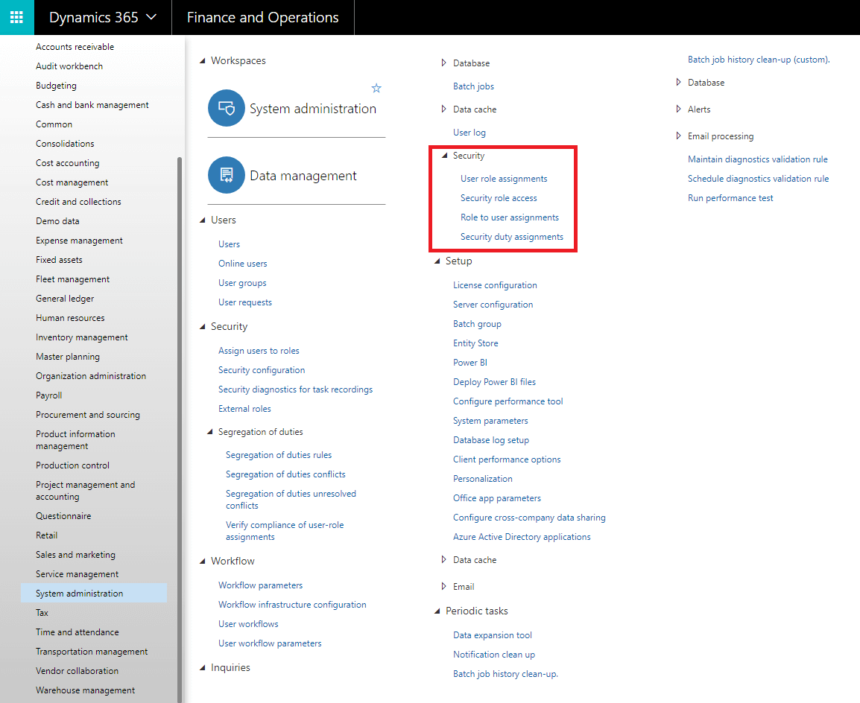Open General ledger module

coord(65,299)
